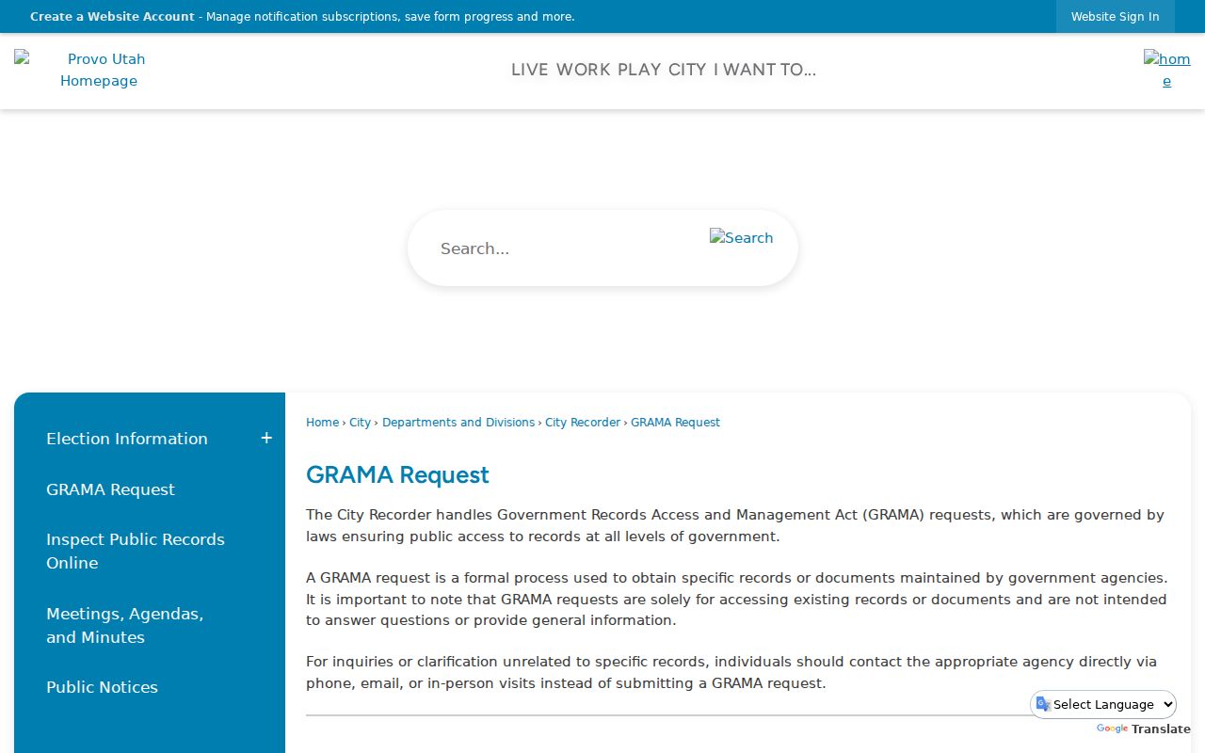This screenshot has width=1205, height=753.
Task: Select Election Information in the sidebar
Action: point(127,439)
